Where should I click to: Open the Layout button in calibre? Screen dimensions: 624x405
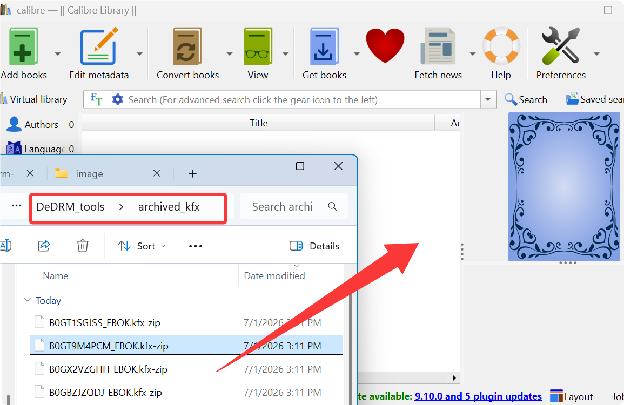pyautogui.click(x=572, y=397)
